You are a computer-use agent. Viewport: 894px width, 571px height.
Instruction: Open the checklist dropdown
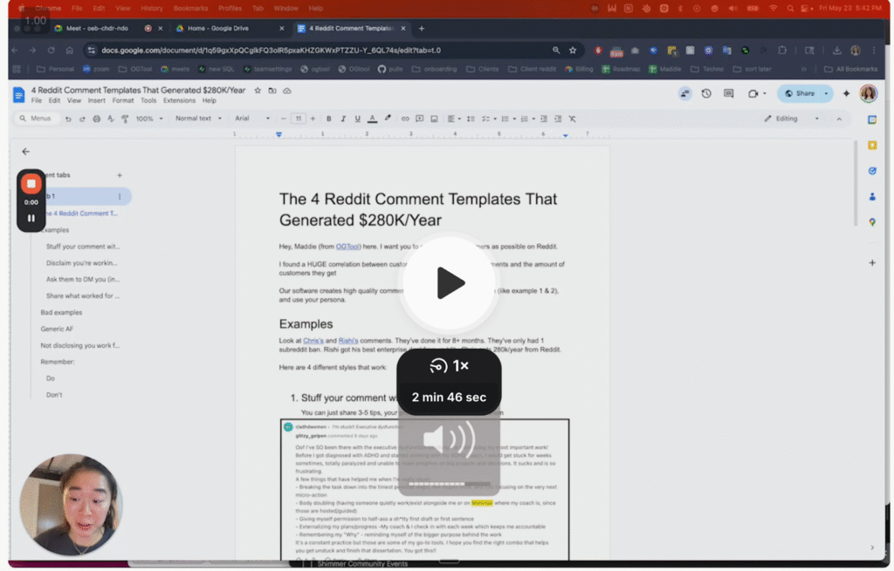point(489,119)
